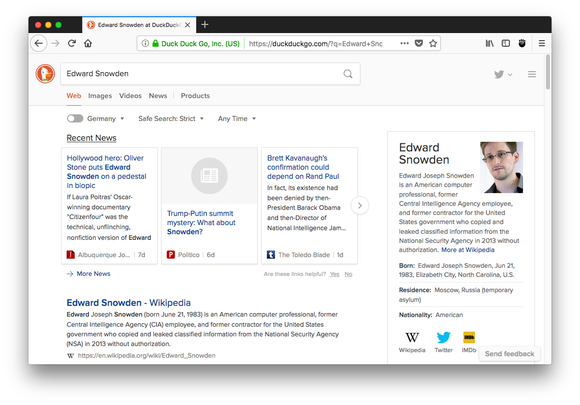Open the en.wikipedia.org result URL
Image resolution: width=580 pixels, height=405 pixels.
point(146,355)
